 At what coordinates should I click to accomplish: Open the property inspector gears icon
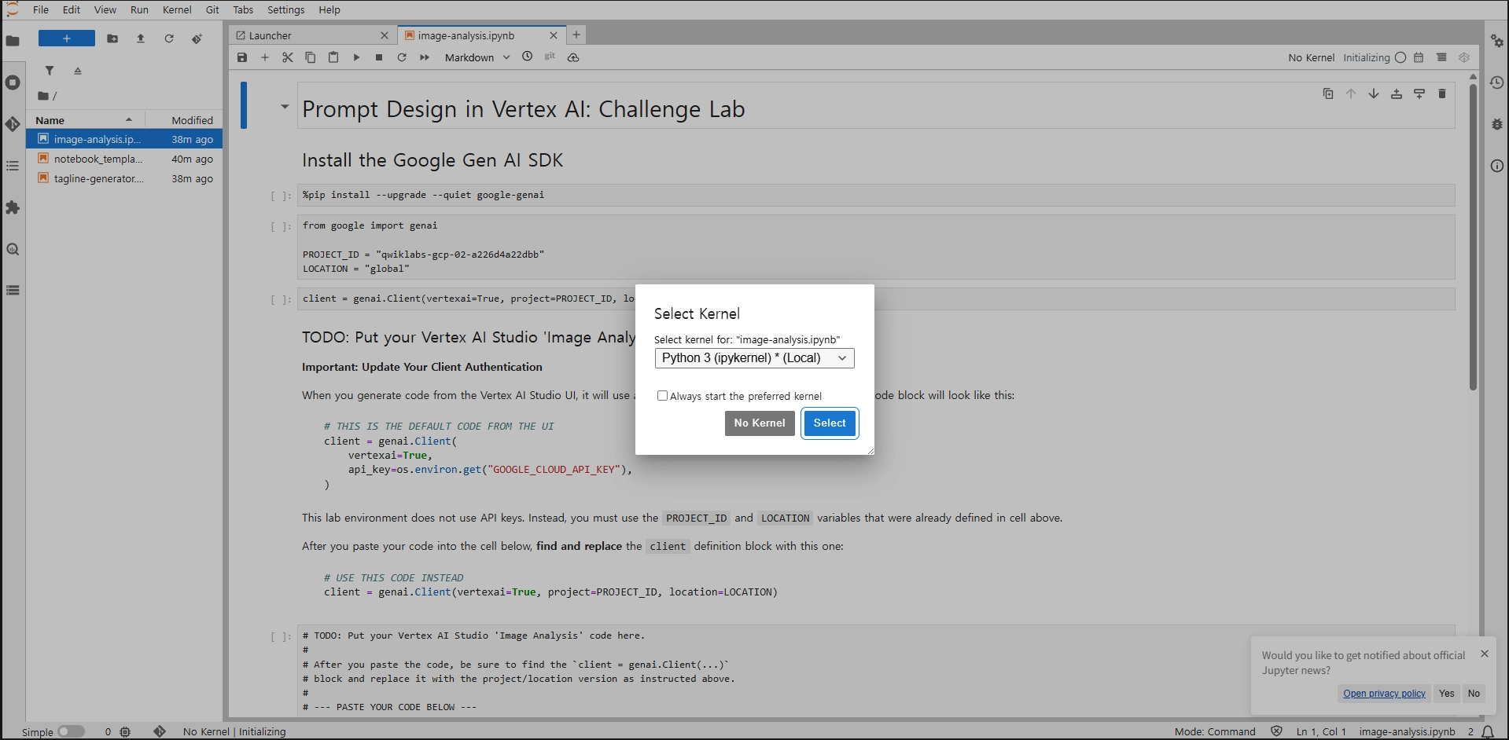1497,41
